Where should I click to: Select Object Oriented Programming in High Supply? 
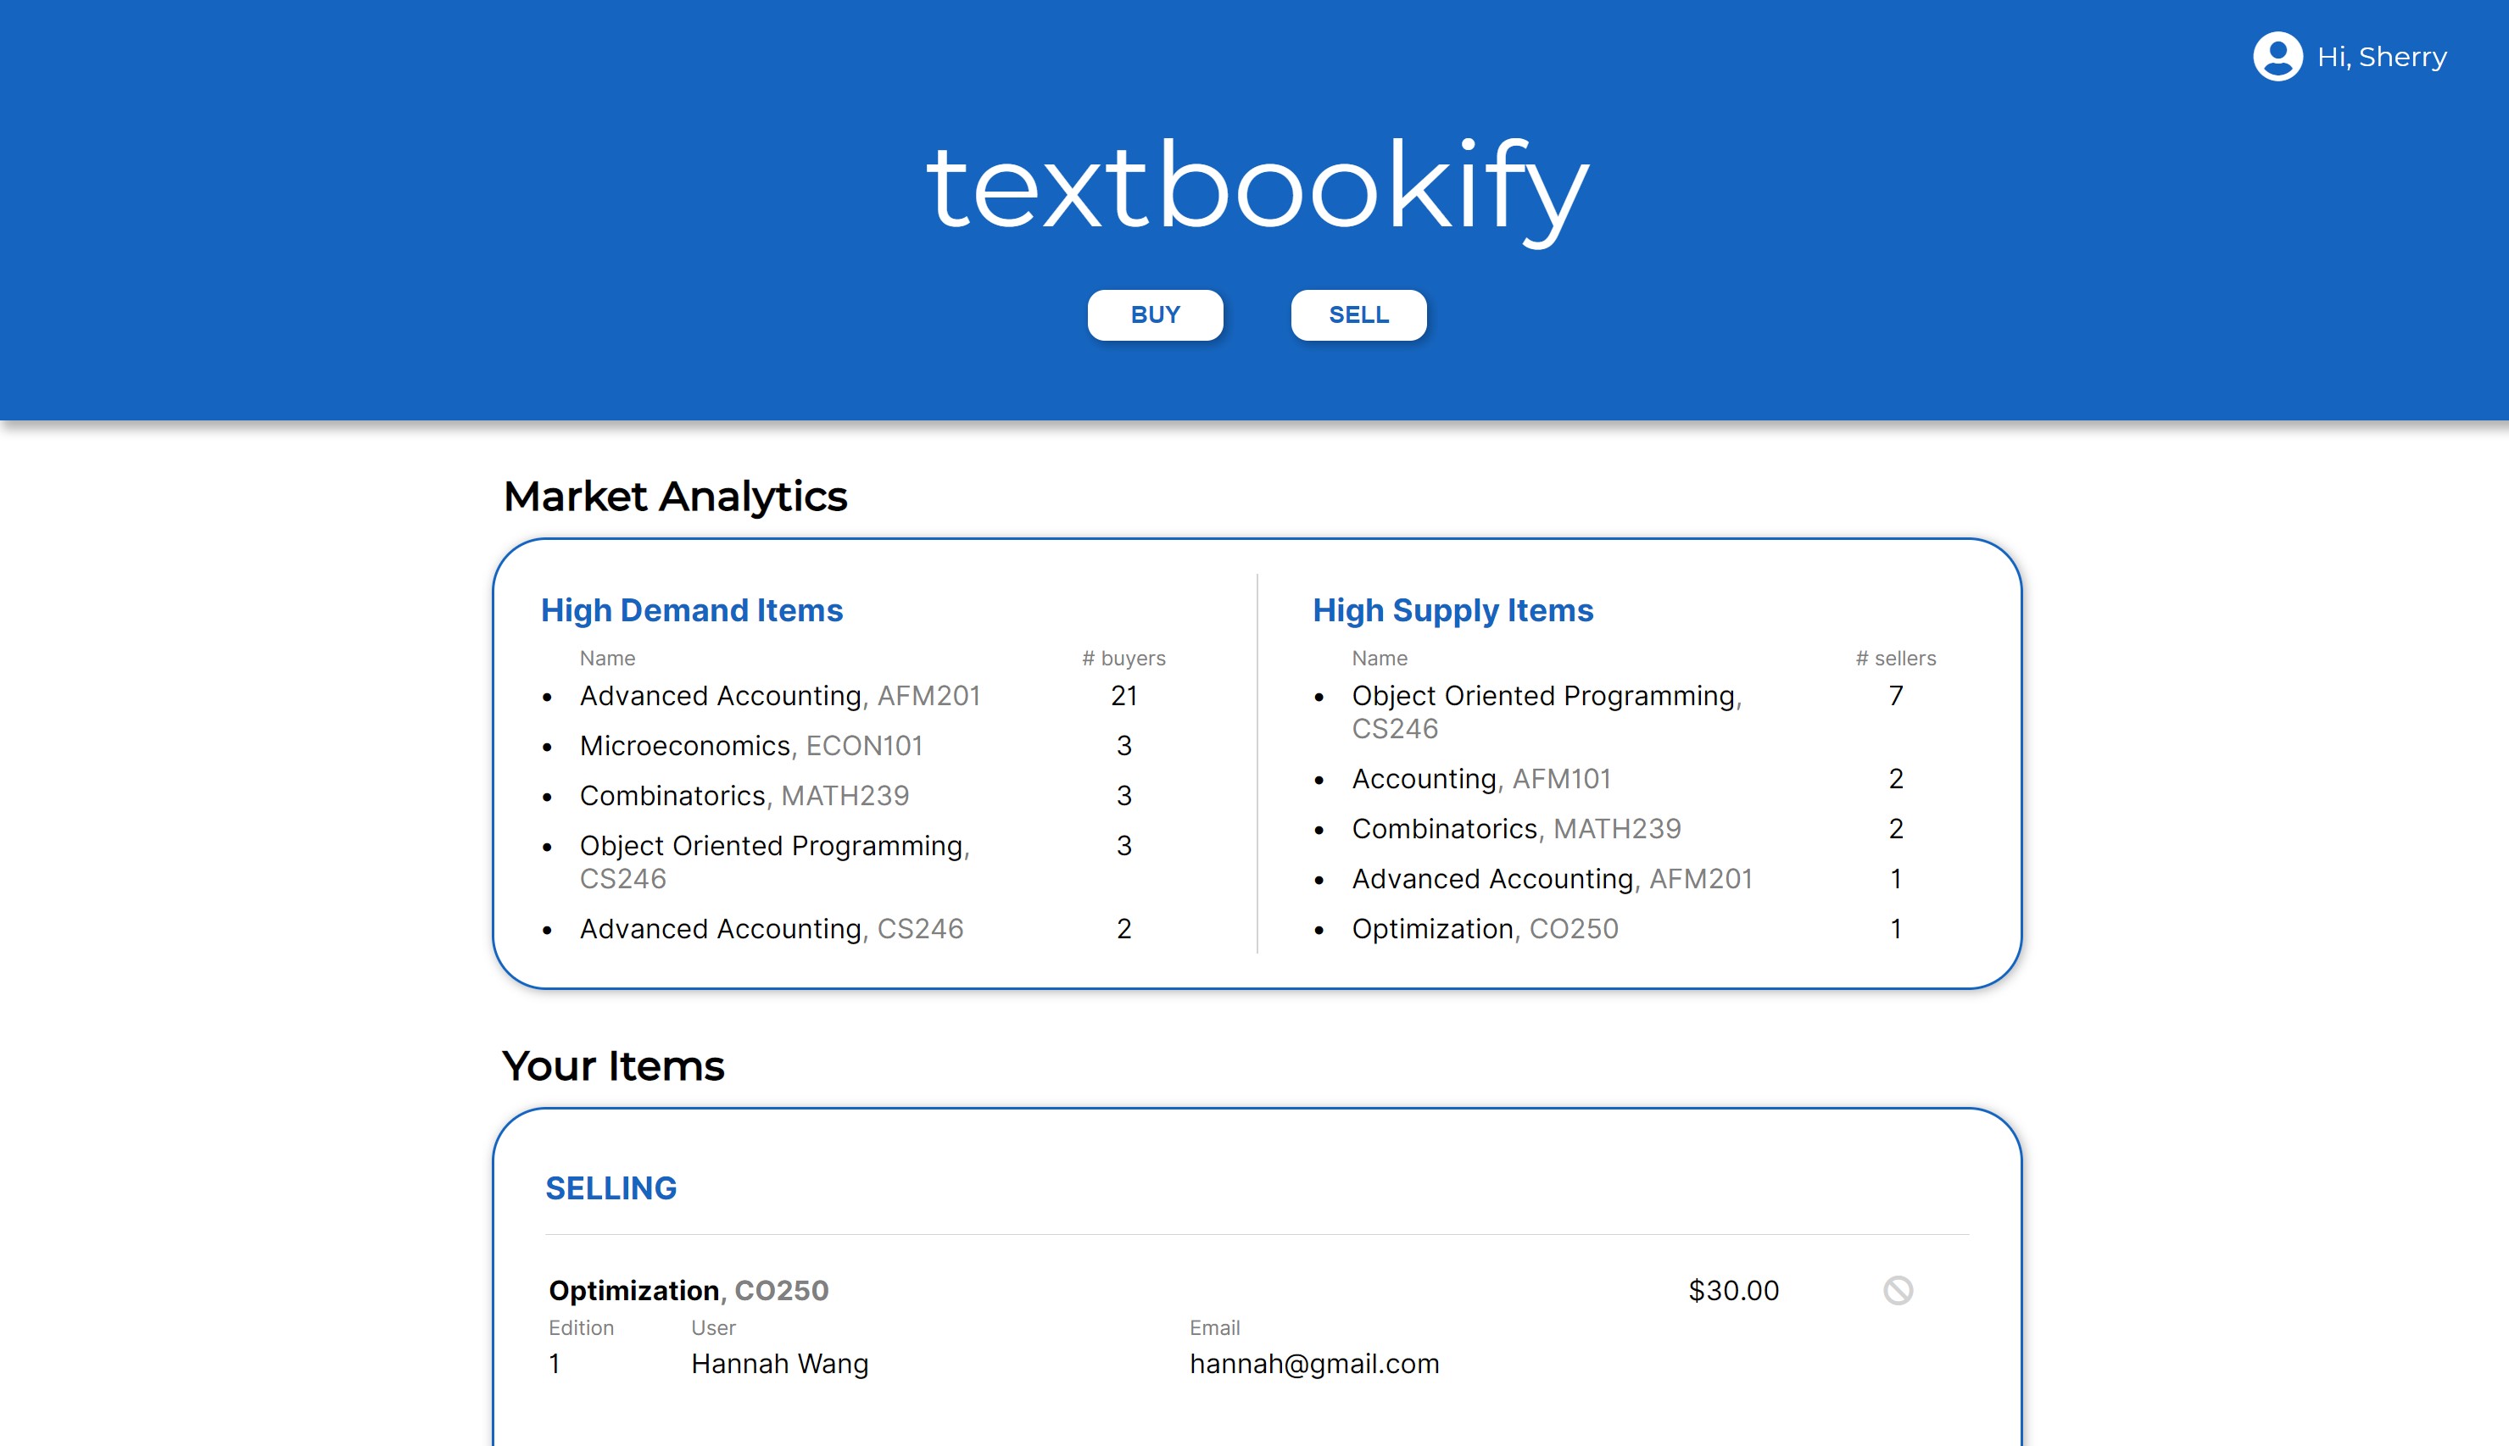pyautogui.click(x=1546, y=695)
